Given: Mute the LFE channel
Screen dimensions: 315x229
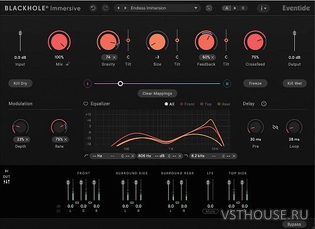Looking at the screenshot, I should coord(210,211).
